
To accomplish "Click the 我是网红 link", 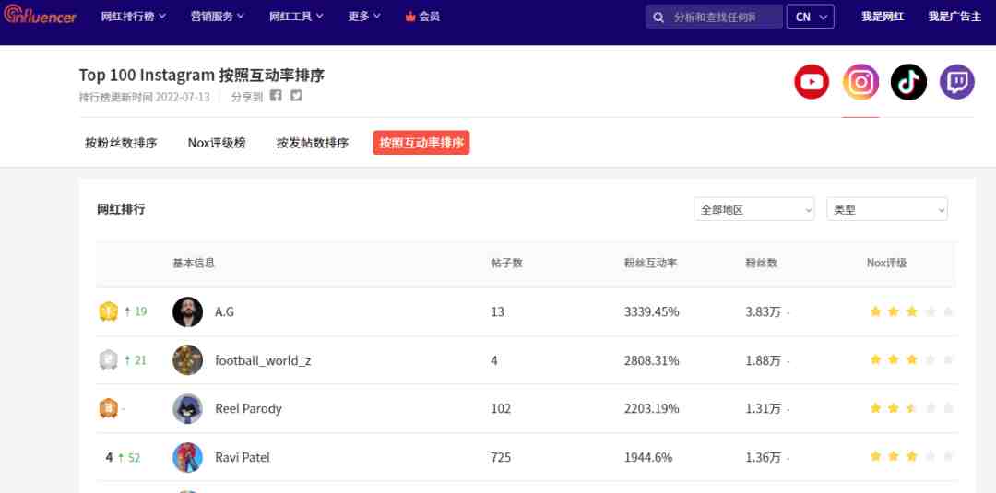I will tap(883, 17).
